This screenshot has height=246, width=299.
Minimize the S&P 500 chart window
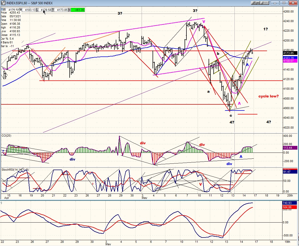[274, 3]
